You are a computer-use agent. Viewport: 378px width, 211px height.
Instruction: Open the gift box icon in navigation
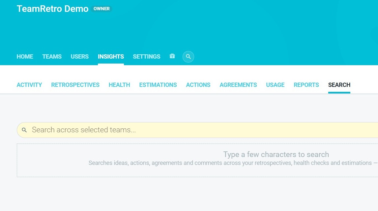172,56
